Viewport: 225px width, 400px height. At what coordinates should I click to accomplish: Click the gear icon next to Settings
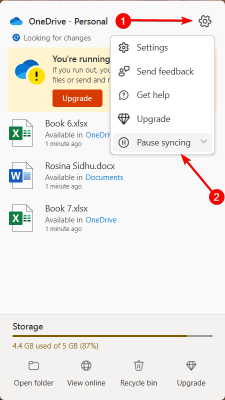click(x=123, y=47)
